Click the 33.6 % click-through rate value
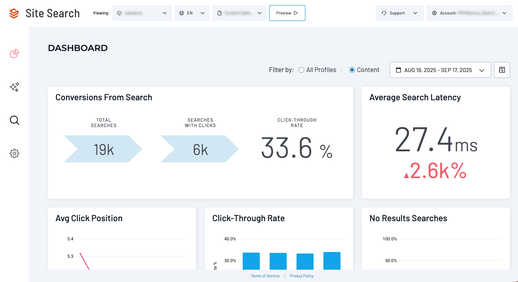Screen dimensions: 518x282 (297, 148)
